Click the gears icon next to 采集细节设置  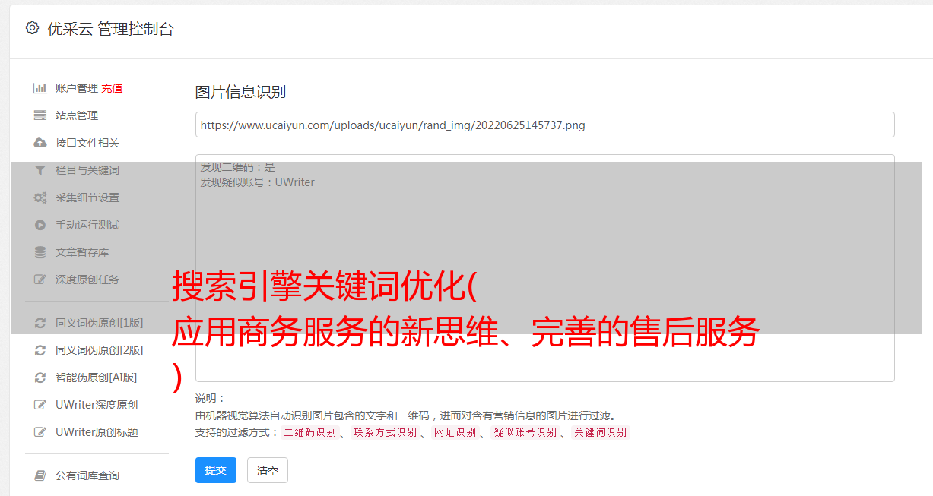pos(40,197)
